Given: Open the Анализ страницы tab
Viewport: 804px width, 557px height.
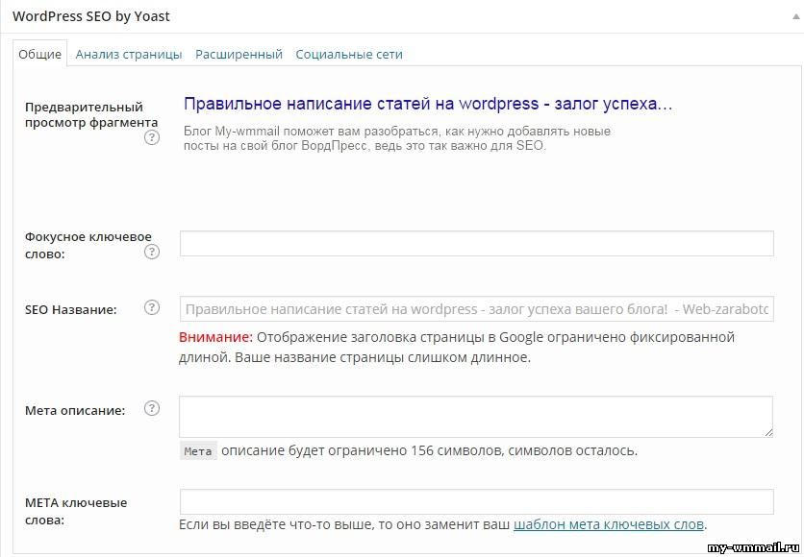Looking at the screenshot, I should tap(129, 54).
